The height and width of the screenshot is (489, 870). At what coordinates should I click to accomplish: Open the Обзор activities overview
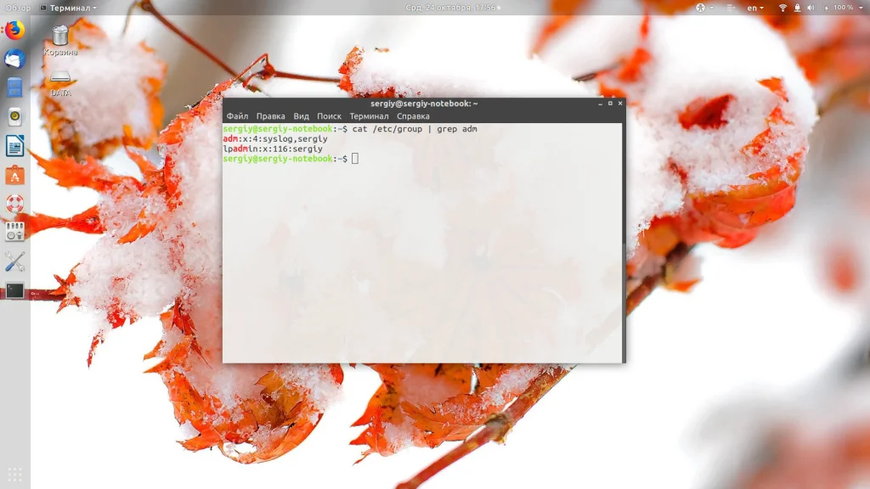click(18, 8)
